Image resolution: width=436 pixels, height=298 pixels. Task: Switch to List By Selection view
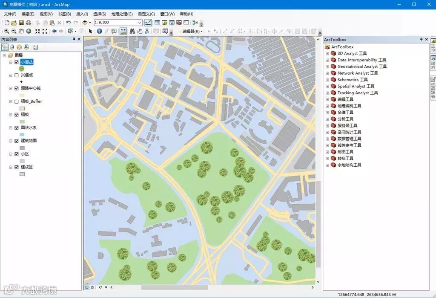coord(26,47)
